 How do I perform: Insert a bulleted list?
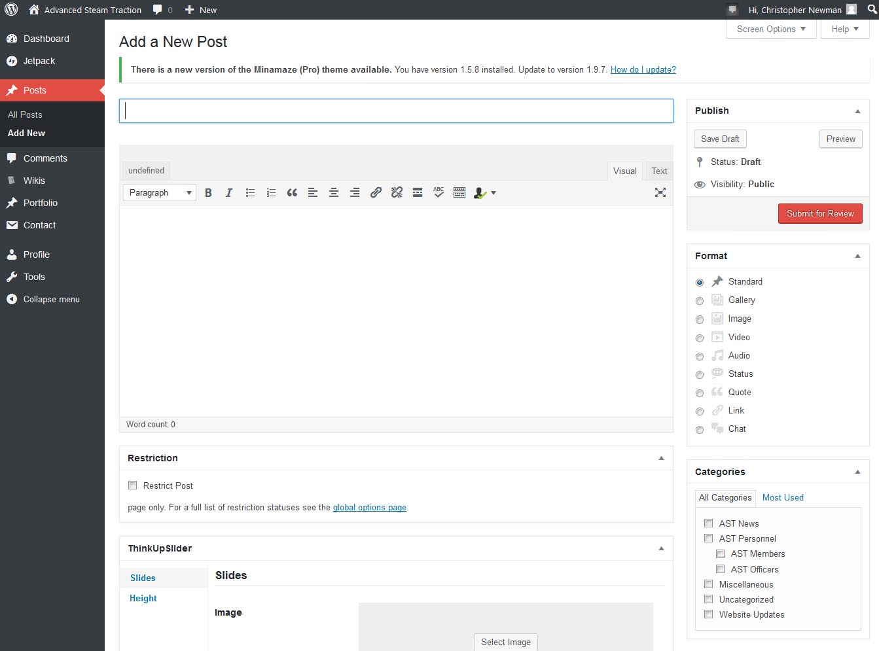click(250, 192)
